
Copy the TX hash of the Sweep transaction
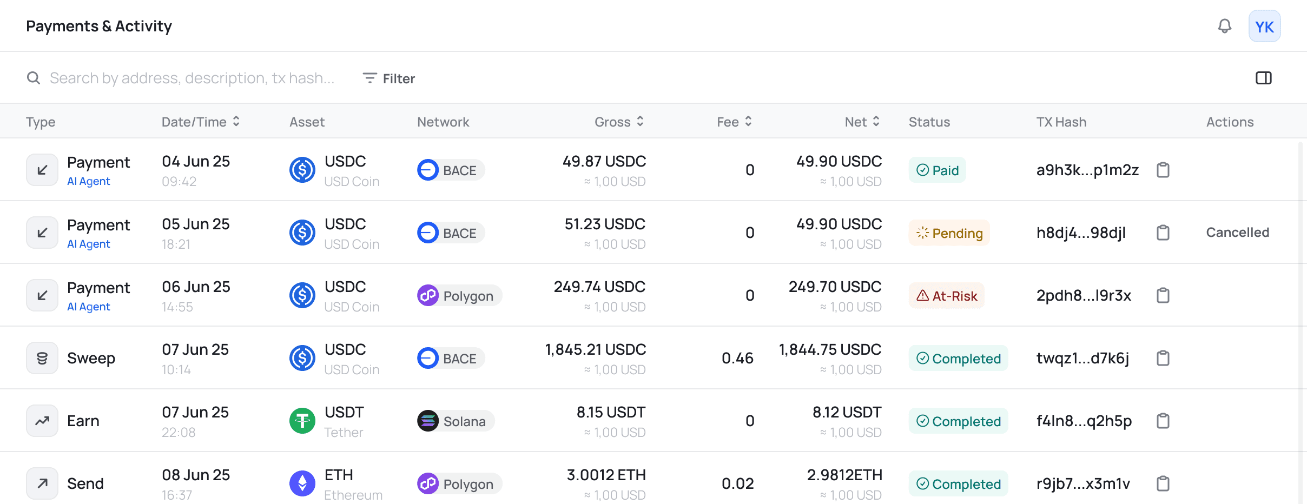click(1164, 357)
